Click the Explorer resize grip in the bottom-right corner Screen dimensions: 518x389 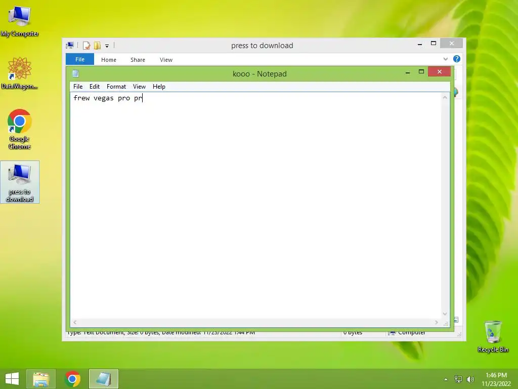pos(459,334)
